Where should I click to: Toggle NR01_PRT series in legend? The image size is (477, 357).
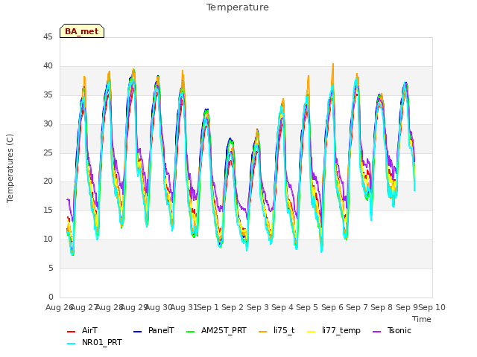pyautogui.click(x=95, y=342)
